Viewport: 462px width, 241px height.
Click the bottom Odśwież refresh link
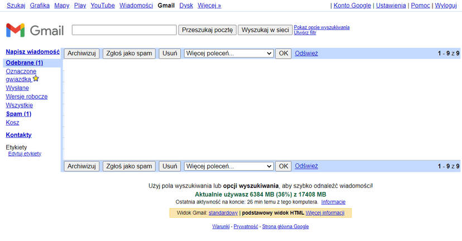coord(306,166)
